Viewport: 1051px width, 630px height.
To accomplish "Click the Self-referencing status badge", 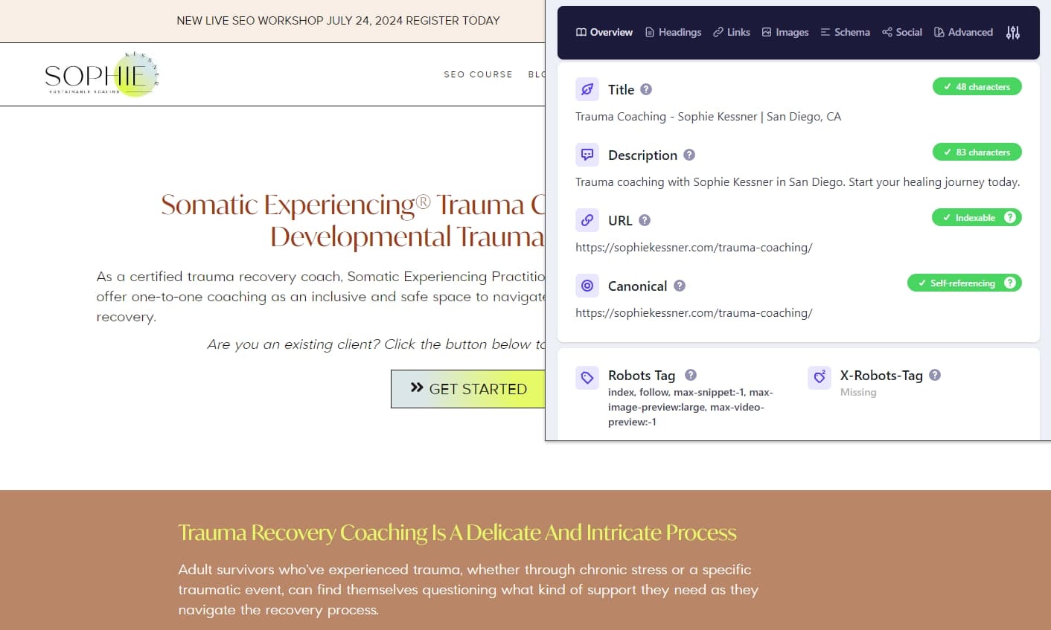I will (965, 283).
